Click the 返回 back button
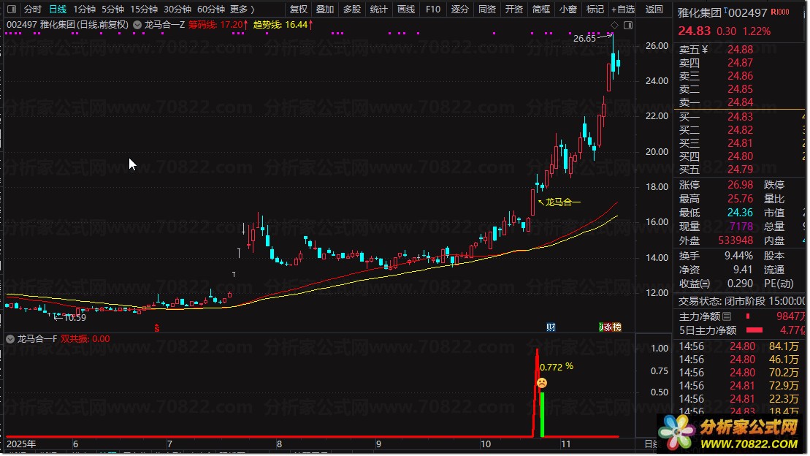This screenshot has height=456, width=810. coord(654,9)
